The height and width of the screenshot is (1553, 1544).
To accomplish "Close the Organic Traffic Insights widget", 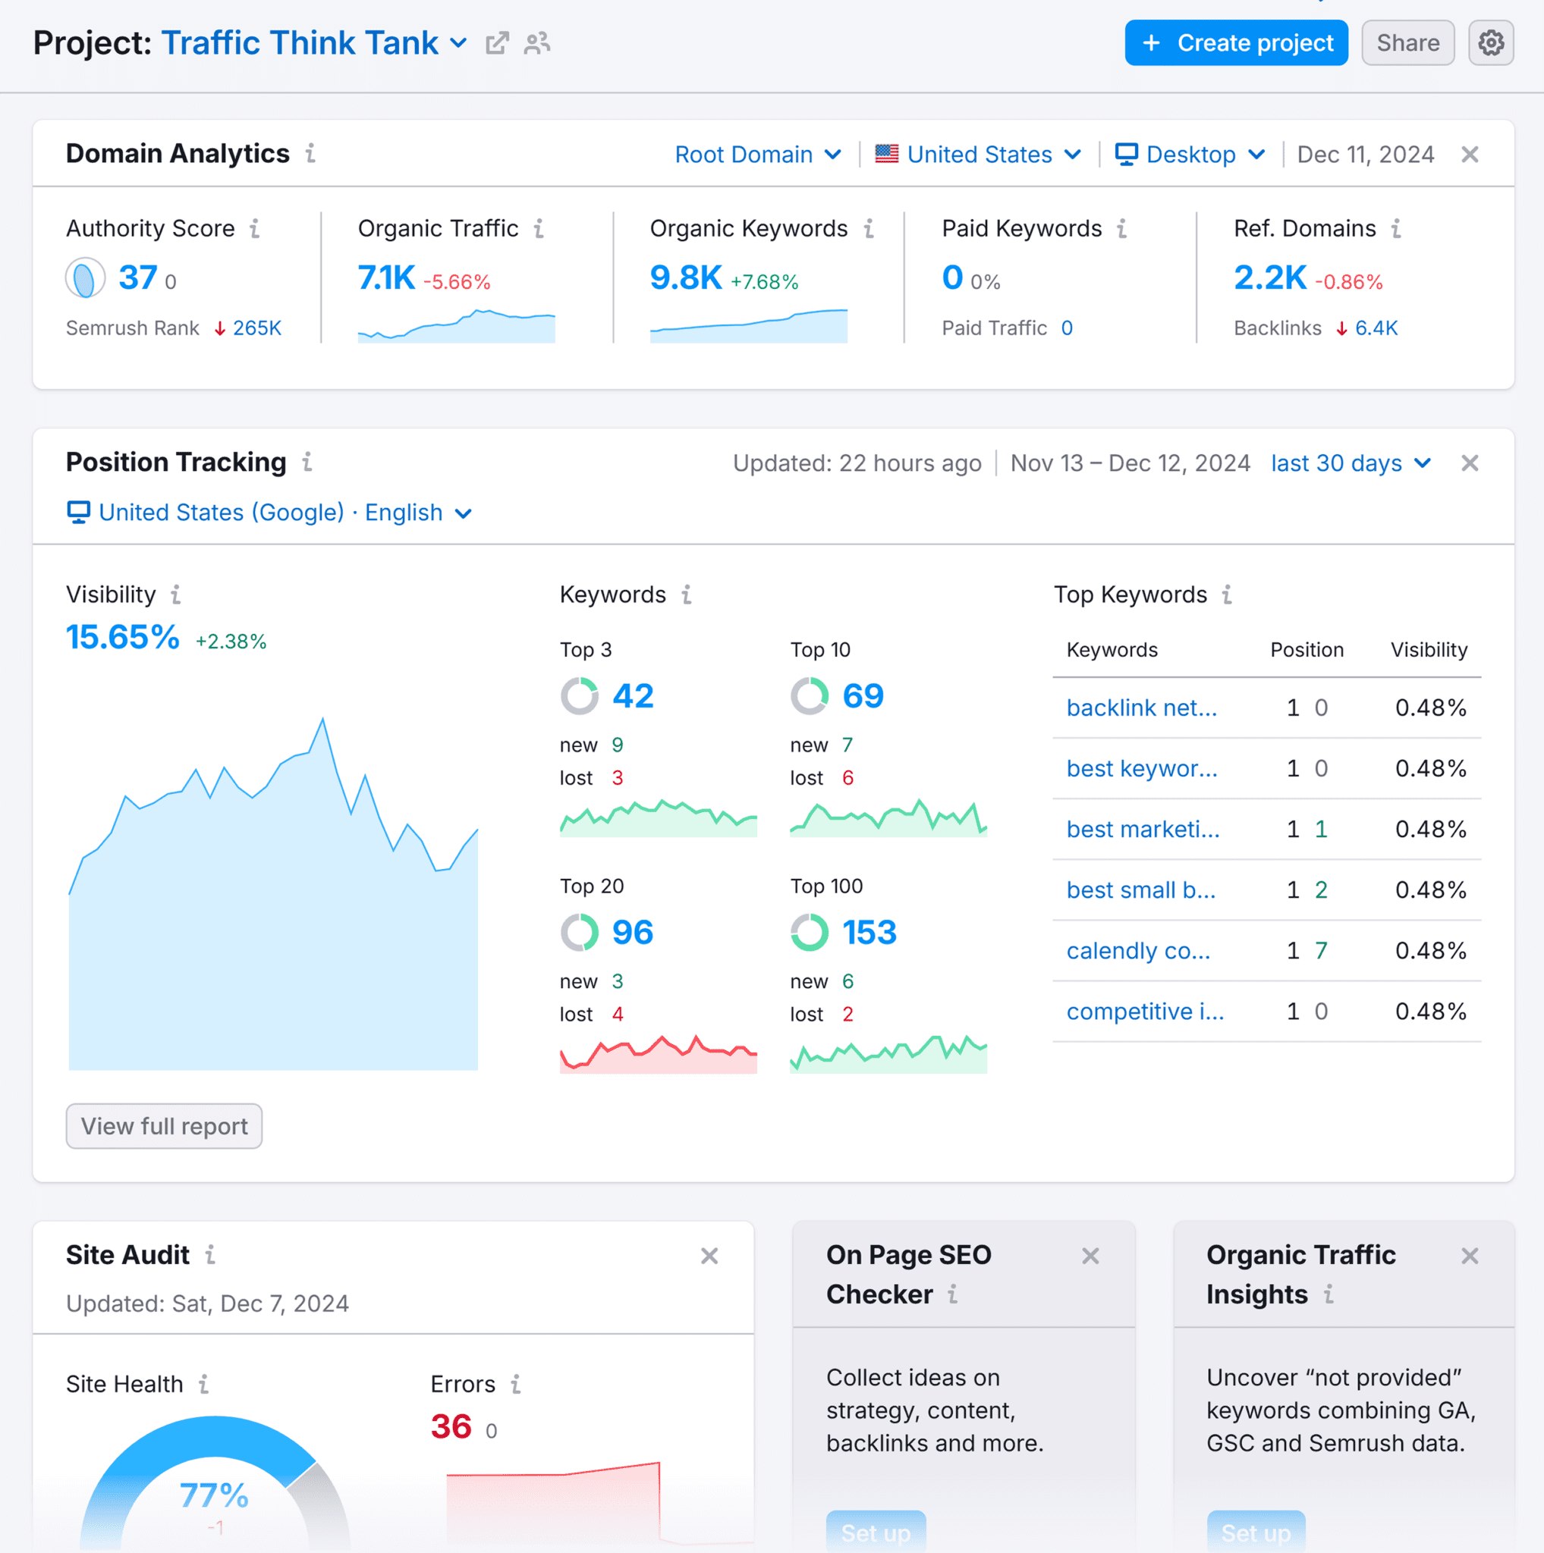I will (1469, 1256).
